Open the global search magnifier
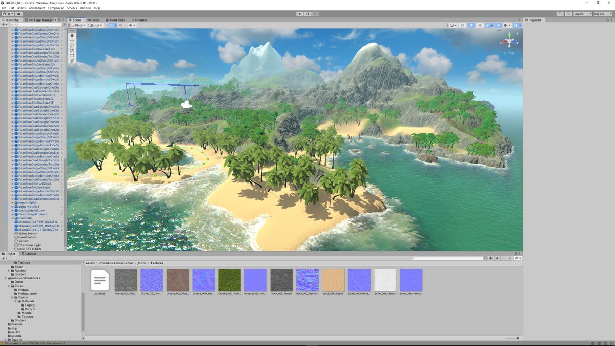The width and height of the screenshot is (615, 346). click(568, 14)
